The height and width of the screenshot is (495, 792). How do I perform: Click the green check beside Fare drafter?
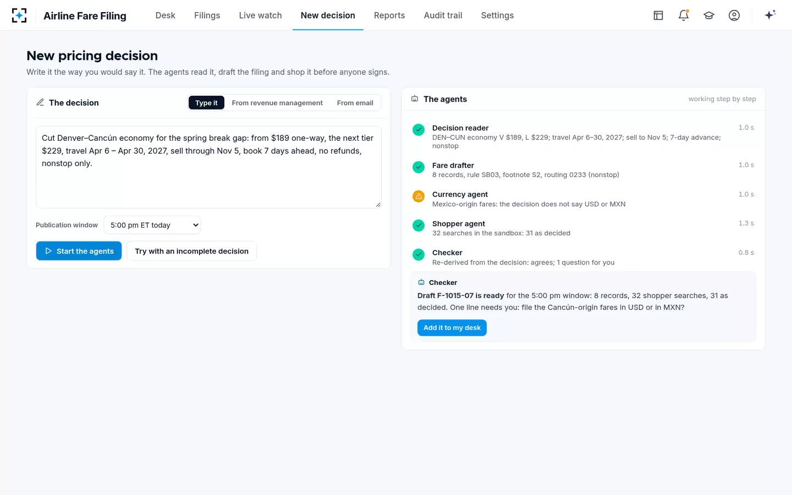419,167
